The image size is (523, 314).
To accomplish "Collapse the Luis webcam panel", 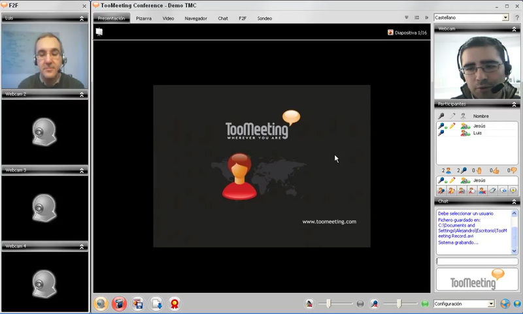I will click(82, 19).
